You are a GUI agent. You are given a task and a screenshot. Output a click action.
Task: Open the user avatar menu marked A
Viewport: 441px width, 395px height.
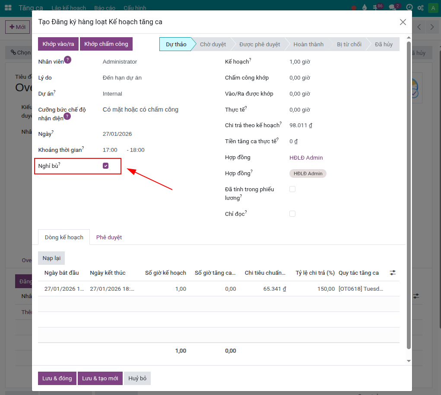433,7
